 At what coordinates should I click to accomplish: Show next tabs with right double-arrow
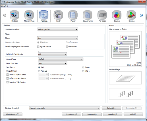point(141,15)
